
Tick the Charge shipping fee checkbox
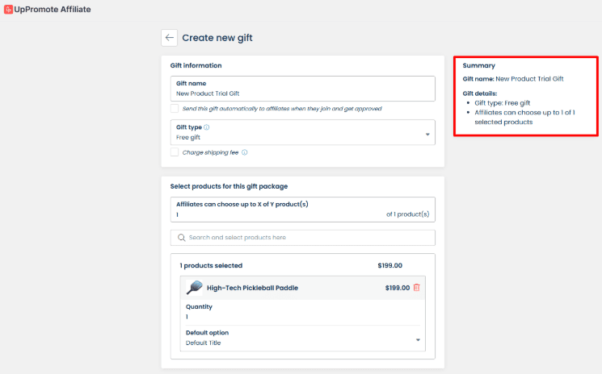(x=175, y=152)
